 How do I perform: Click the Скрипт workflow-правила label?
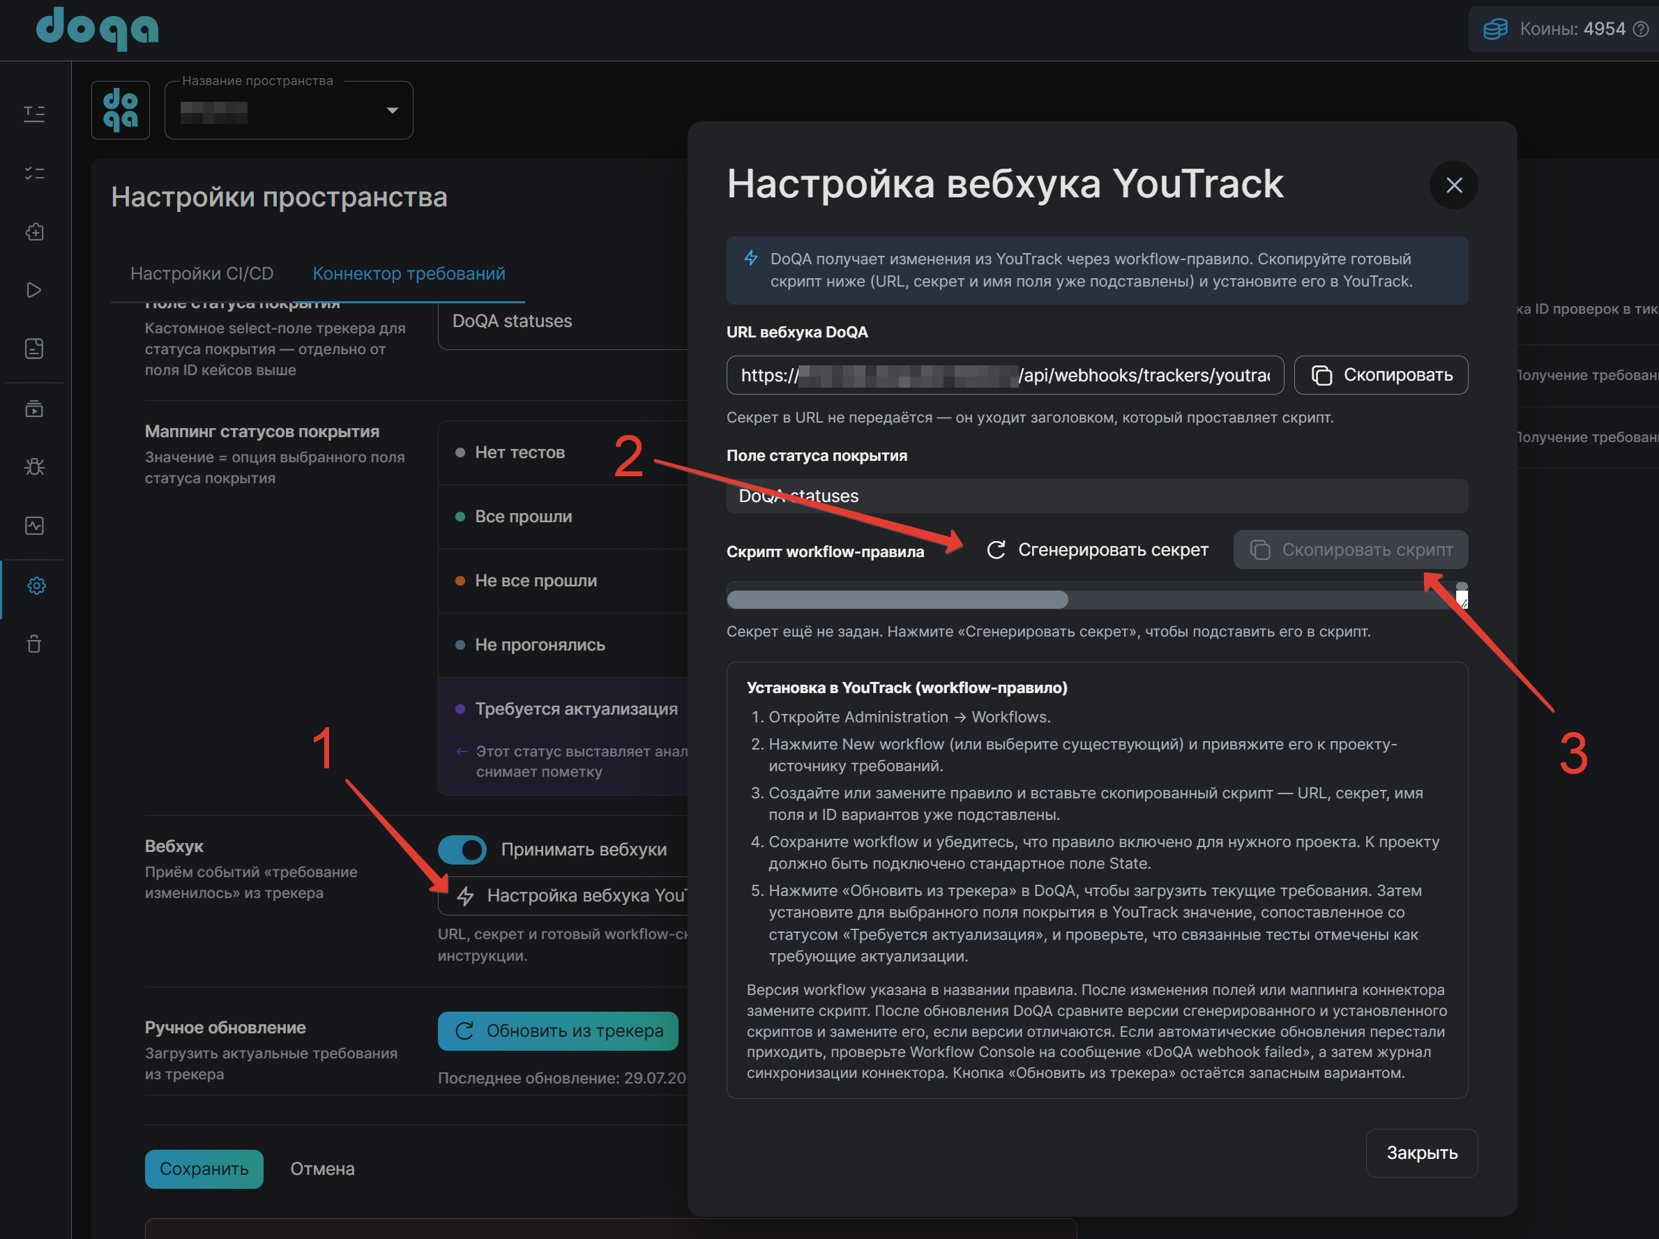coord(825,552)
